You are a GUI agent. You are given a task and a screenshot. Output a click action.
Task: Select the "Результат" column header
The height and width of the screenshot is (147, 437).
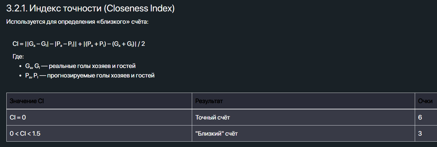pos(209,101)
